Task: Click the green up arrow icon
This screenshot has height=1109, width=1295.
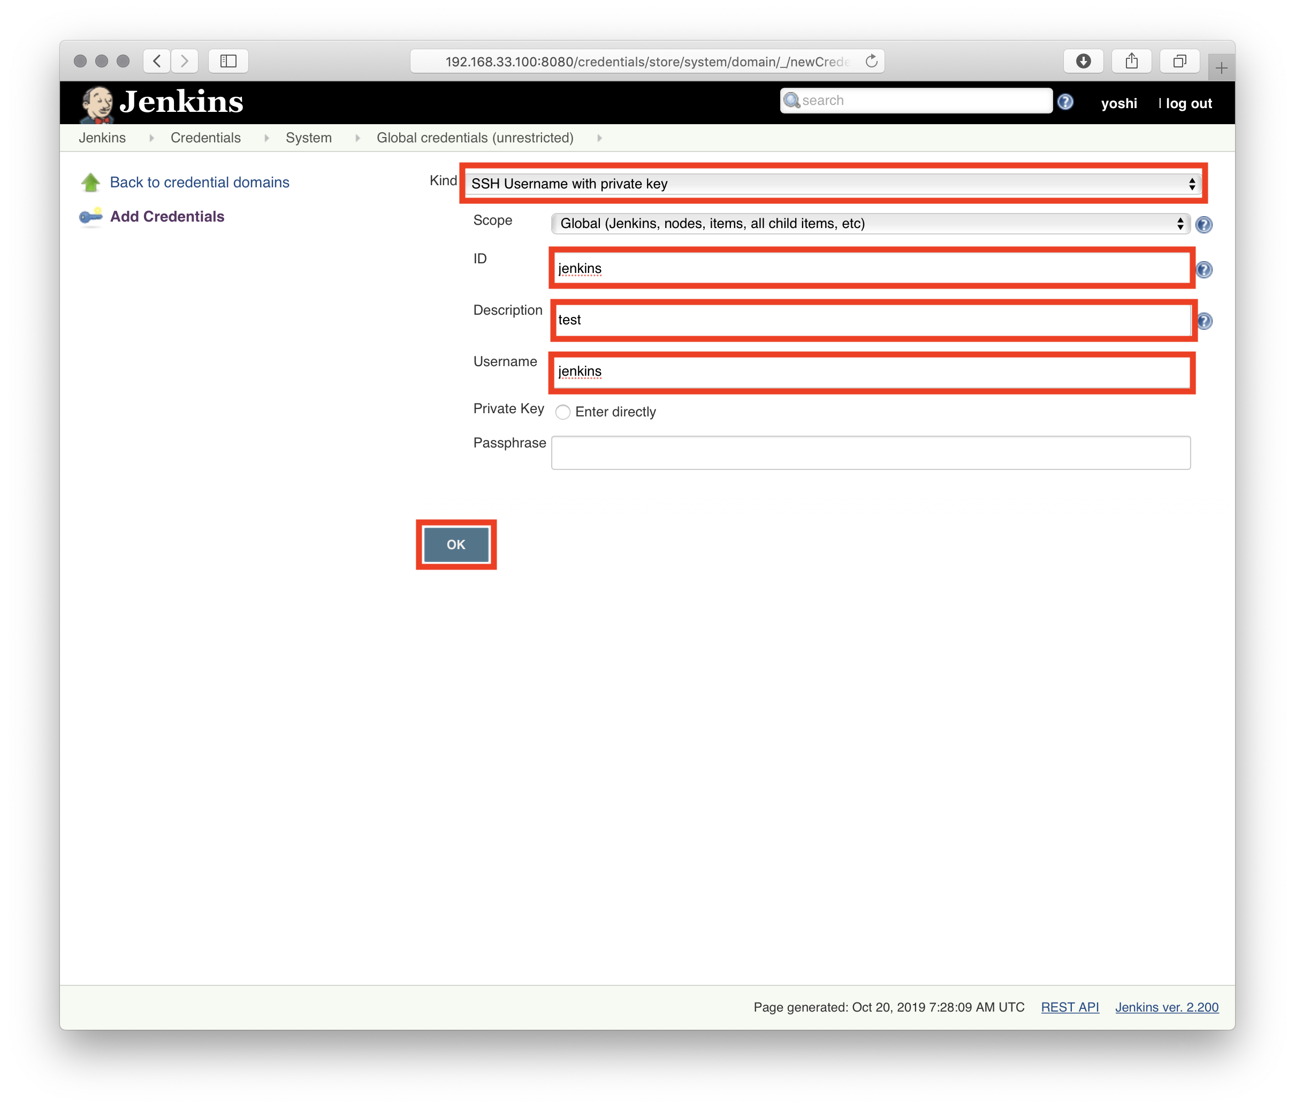Action: coord(90,182)
